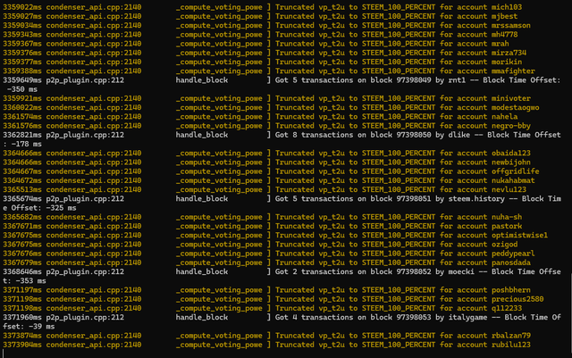Select the -178 ms offset value
This screenshot has width=572, height=358.
point(26,144)
